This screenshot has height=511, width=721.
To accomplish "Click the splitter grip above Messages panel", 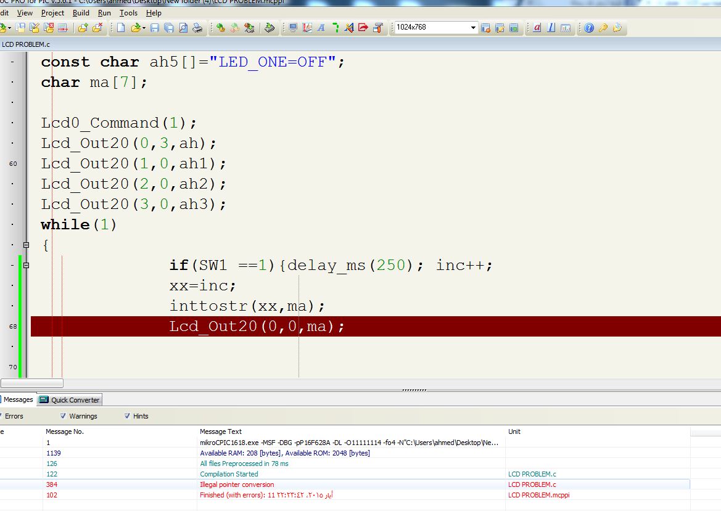I will (x=414, y=390).
